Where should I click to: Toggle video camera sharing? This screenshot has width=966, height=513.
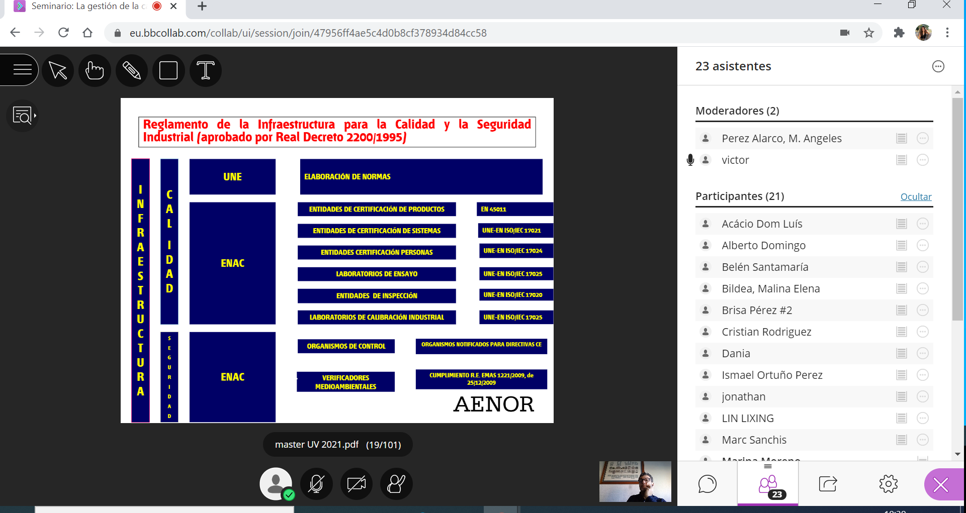pos(357,484)
